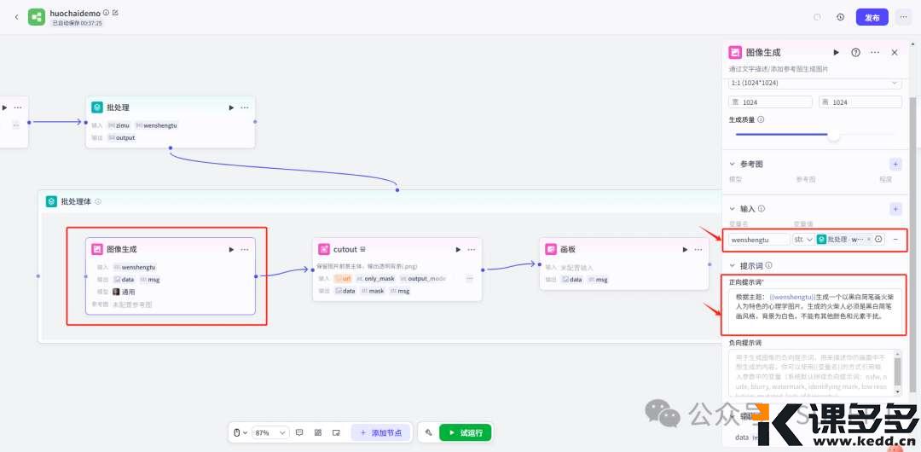This screenshot has width=921, height=452.
Task: Open the version history clock icon
Action: pos(840,17)
